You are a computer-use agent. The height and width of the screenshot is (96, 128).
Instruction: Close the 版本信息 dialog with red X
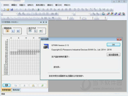pos(119,39)
